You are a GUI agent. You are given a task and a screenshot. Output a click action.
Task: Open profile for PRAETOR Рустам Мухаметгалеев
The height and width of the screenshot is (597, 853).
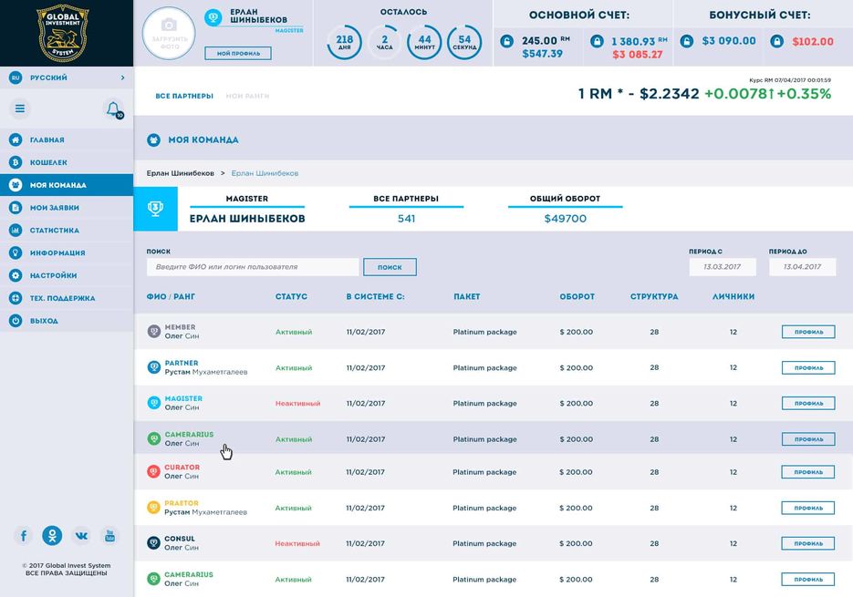[x=808, y=508]
